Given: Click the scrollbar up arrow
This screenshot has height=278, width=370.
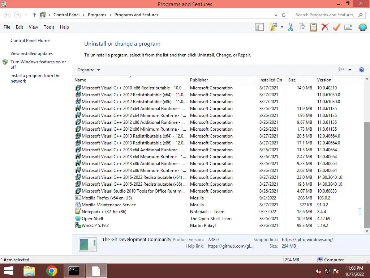Looking at the screenshot, I should pyautogui.click(x=367, y=79).
